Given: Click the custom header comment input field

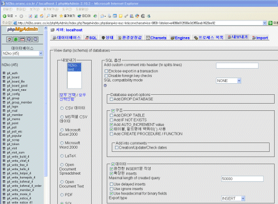Looking at the screenshot, I should (237, 65).
